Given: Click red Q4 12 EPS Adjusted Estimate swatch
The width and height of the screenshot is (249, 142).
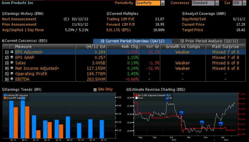Looking at the screenshot, I should [x=137, y=95].
